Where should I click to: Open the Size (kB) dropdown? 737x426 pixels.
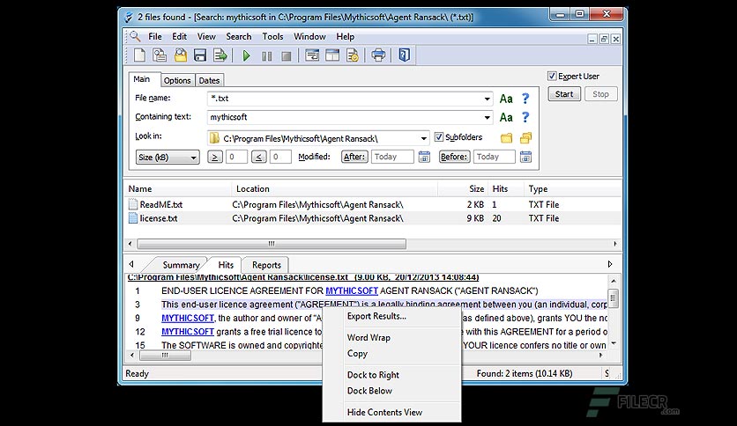(x=167, y=158)
